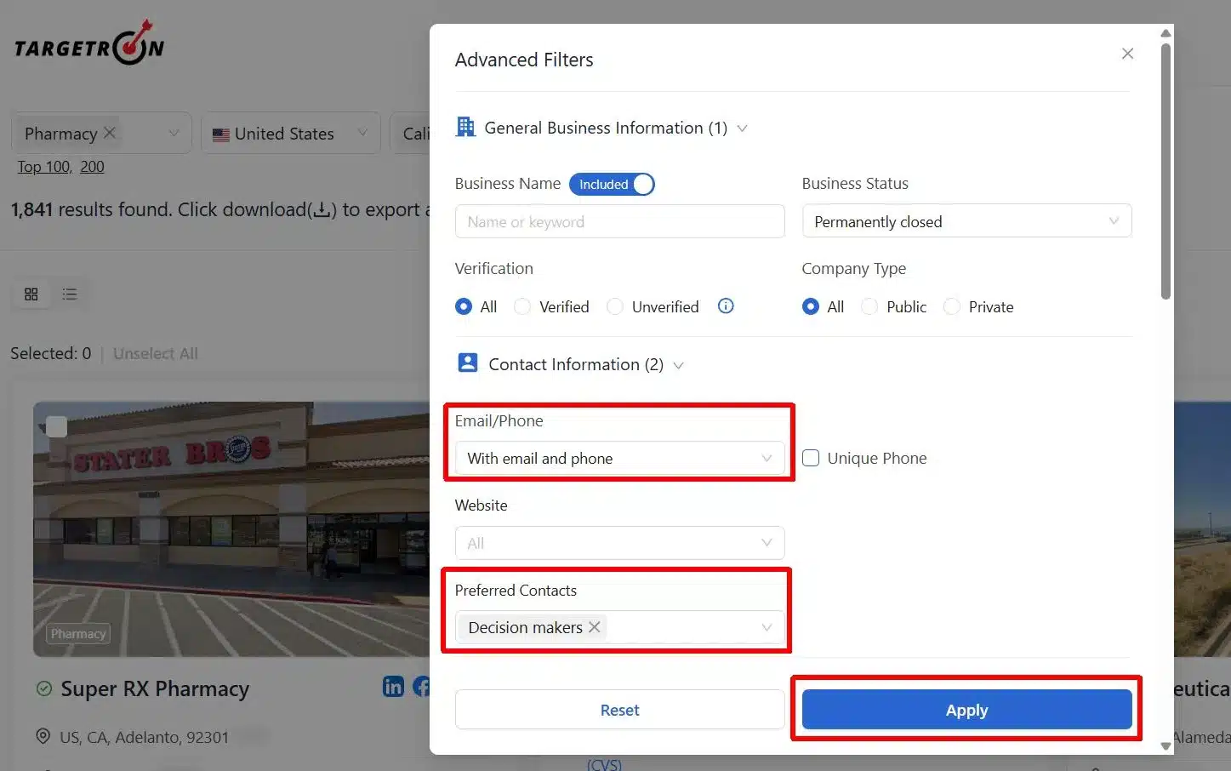Select Public company type
Screen dimensions: 1231x771
click(869, 306)
